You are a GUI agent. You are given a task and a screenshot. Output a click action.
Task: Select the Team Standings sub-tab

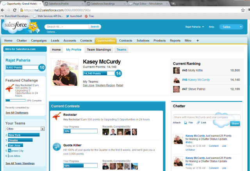pos(99,50)
